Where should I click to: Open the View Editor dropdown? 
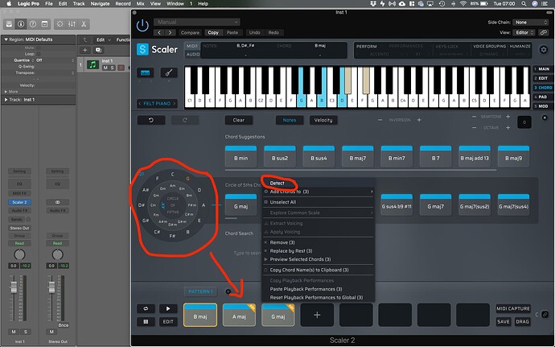(x=524, y=32)
